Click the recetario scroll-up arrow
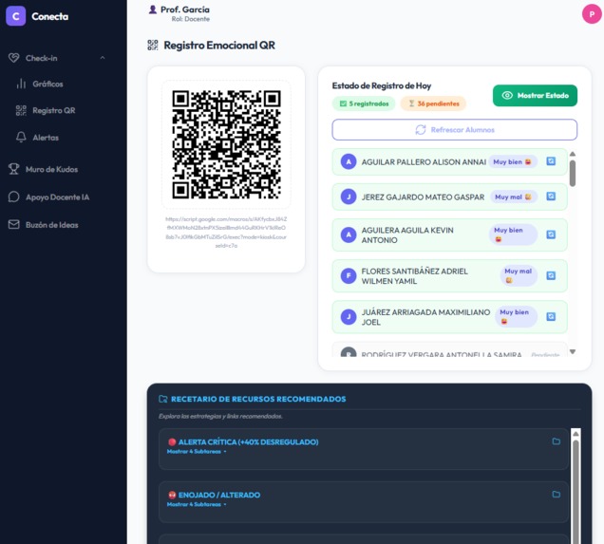 pyautogui.click(x=576, y=434)
